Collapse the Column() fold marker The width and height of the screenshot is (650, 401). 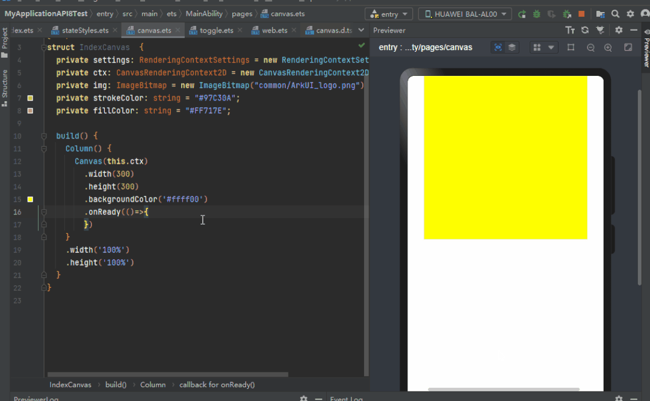click(43, 149)
